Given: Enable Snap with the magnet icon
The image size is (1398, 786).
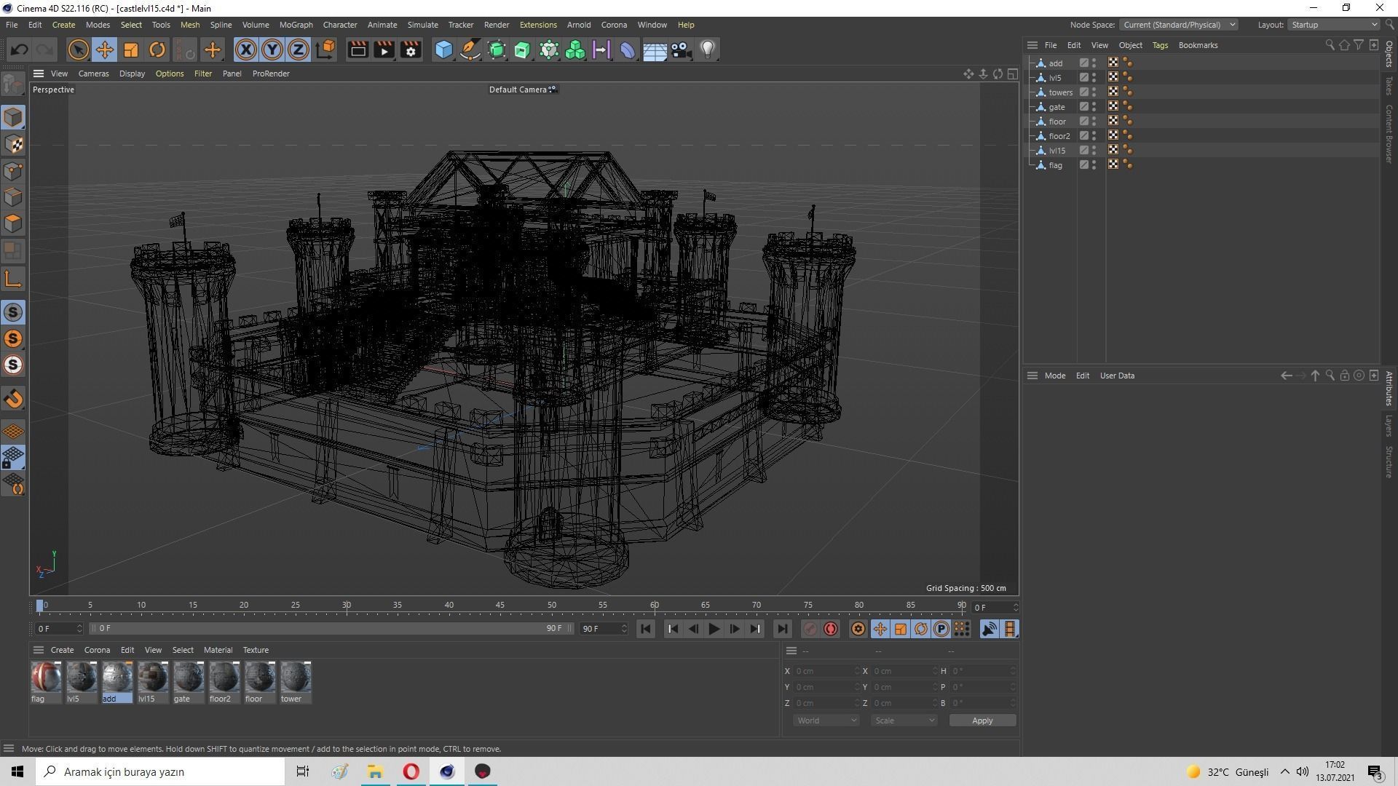Looking at the screenshot, I should (13, 399).
